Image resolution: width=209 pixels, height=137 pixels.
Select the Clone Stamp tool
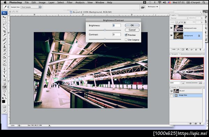coord(4,47)
